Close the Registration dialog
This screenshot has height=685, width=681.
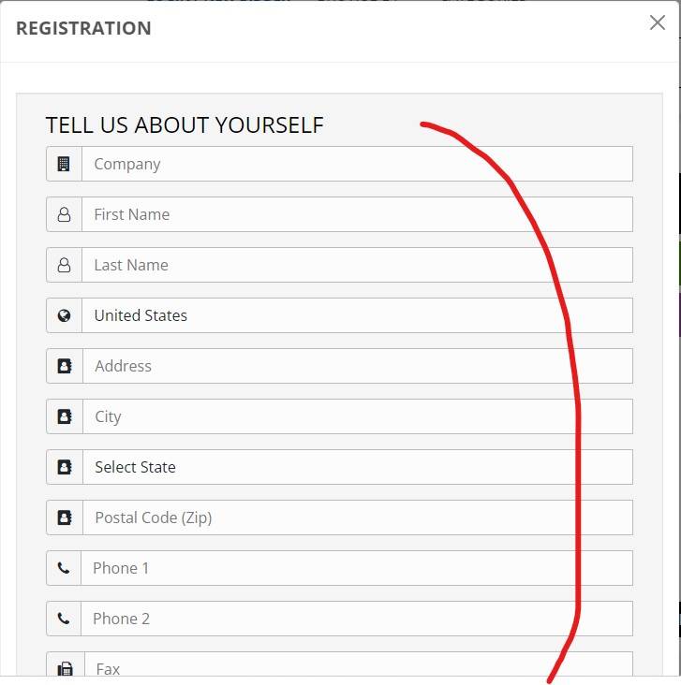click(x=658, y=22)
